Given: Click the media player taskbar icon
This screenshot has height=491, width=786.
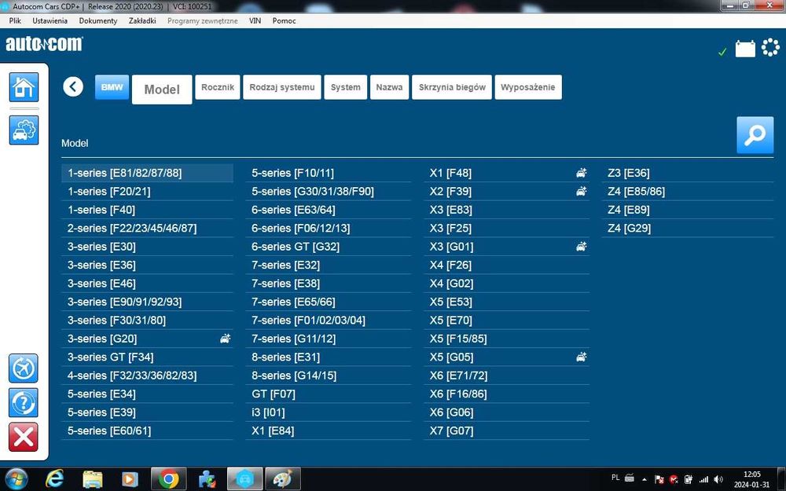Looking at the screenshot, I should coord(130,479).
